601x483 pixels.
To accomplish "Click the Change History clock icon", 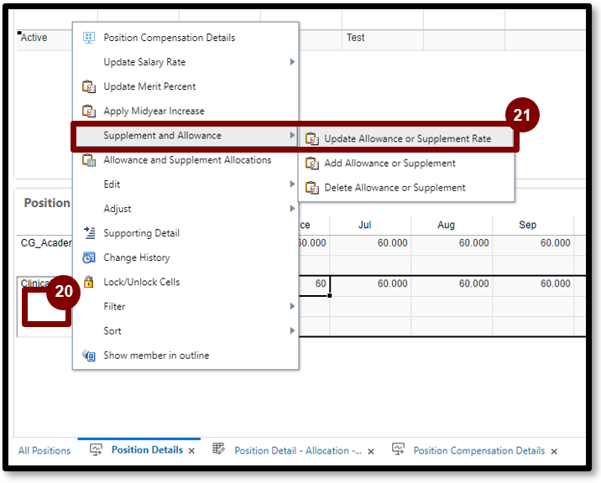I will pos(89,257).
